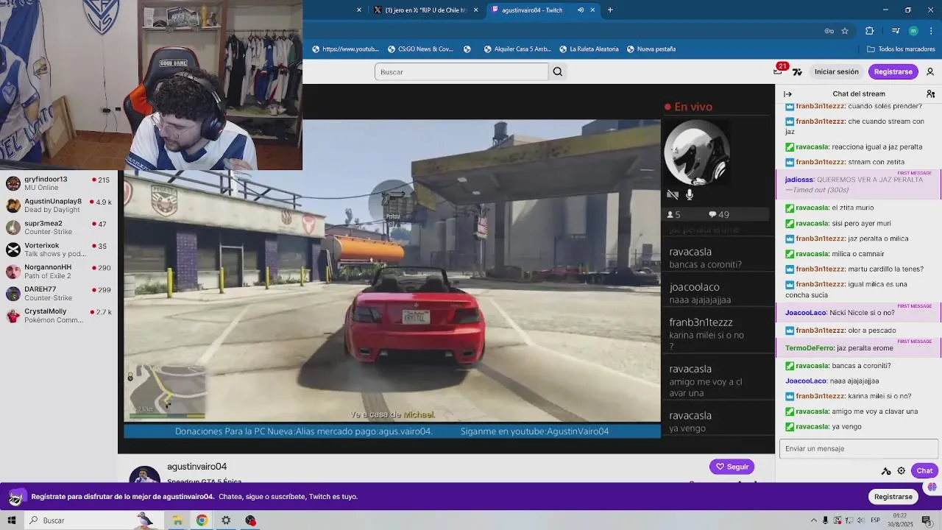Focus the Twitch Buscar search field
Image resolution: width=942 pixels, height=530 pixels.
461,71
